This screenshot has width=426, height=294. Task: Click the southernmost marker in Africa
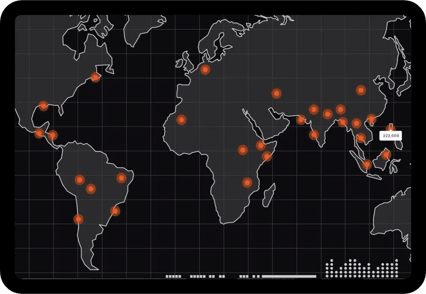point(247,182)
